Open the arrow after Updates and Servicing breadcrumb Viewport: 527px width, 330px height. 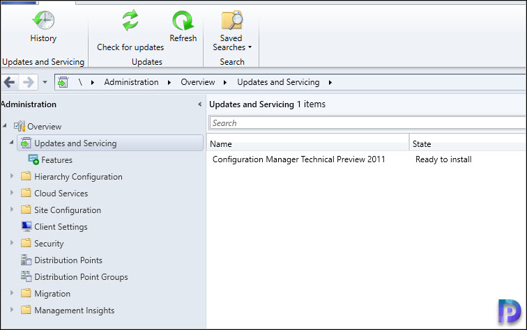tap(330, 83)
